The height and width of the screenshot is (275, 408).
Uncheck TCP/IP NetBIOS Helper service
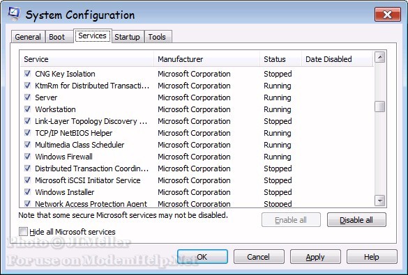tap(27, 133)
